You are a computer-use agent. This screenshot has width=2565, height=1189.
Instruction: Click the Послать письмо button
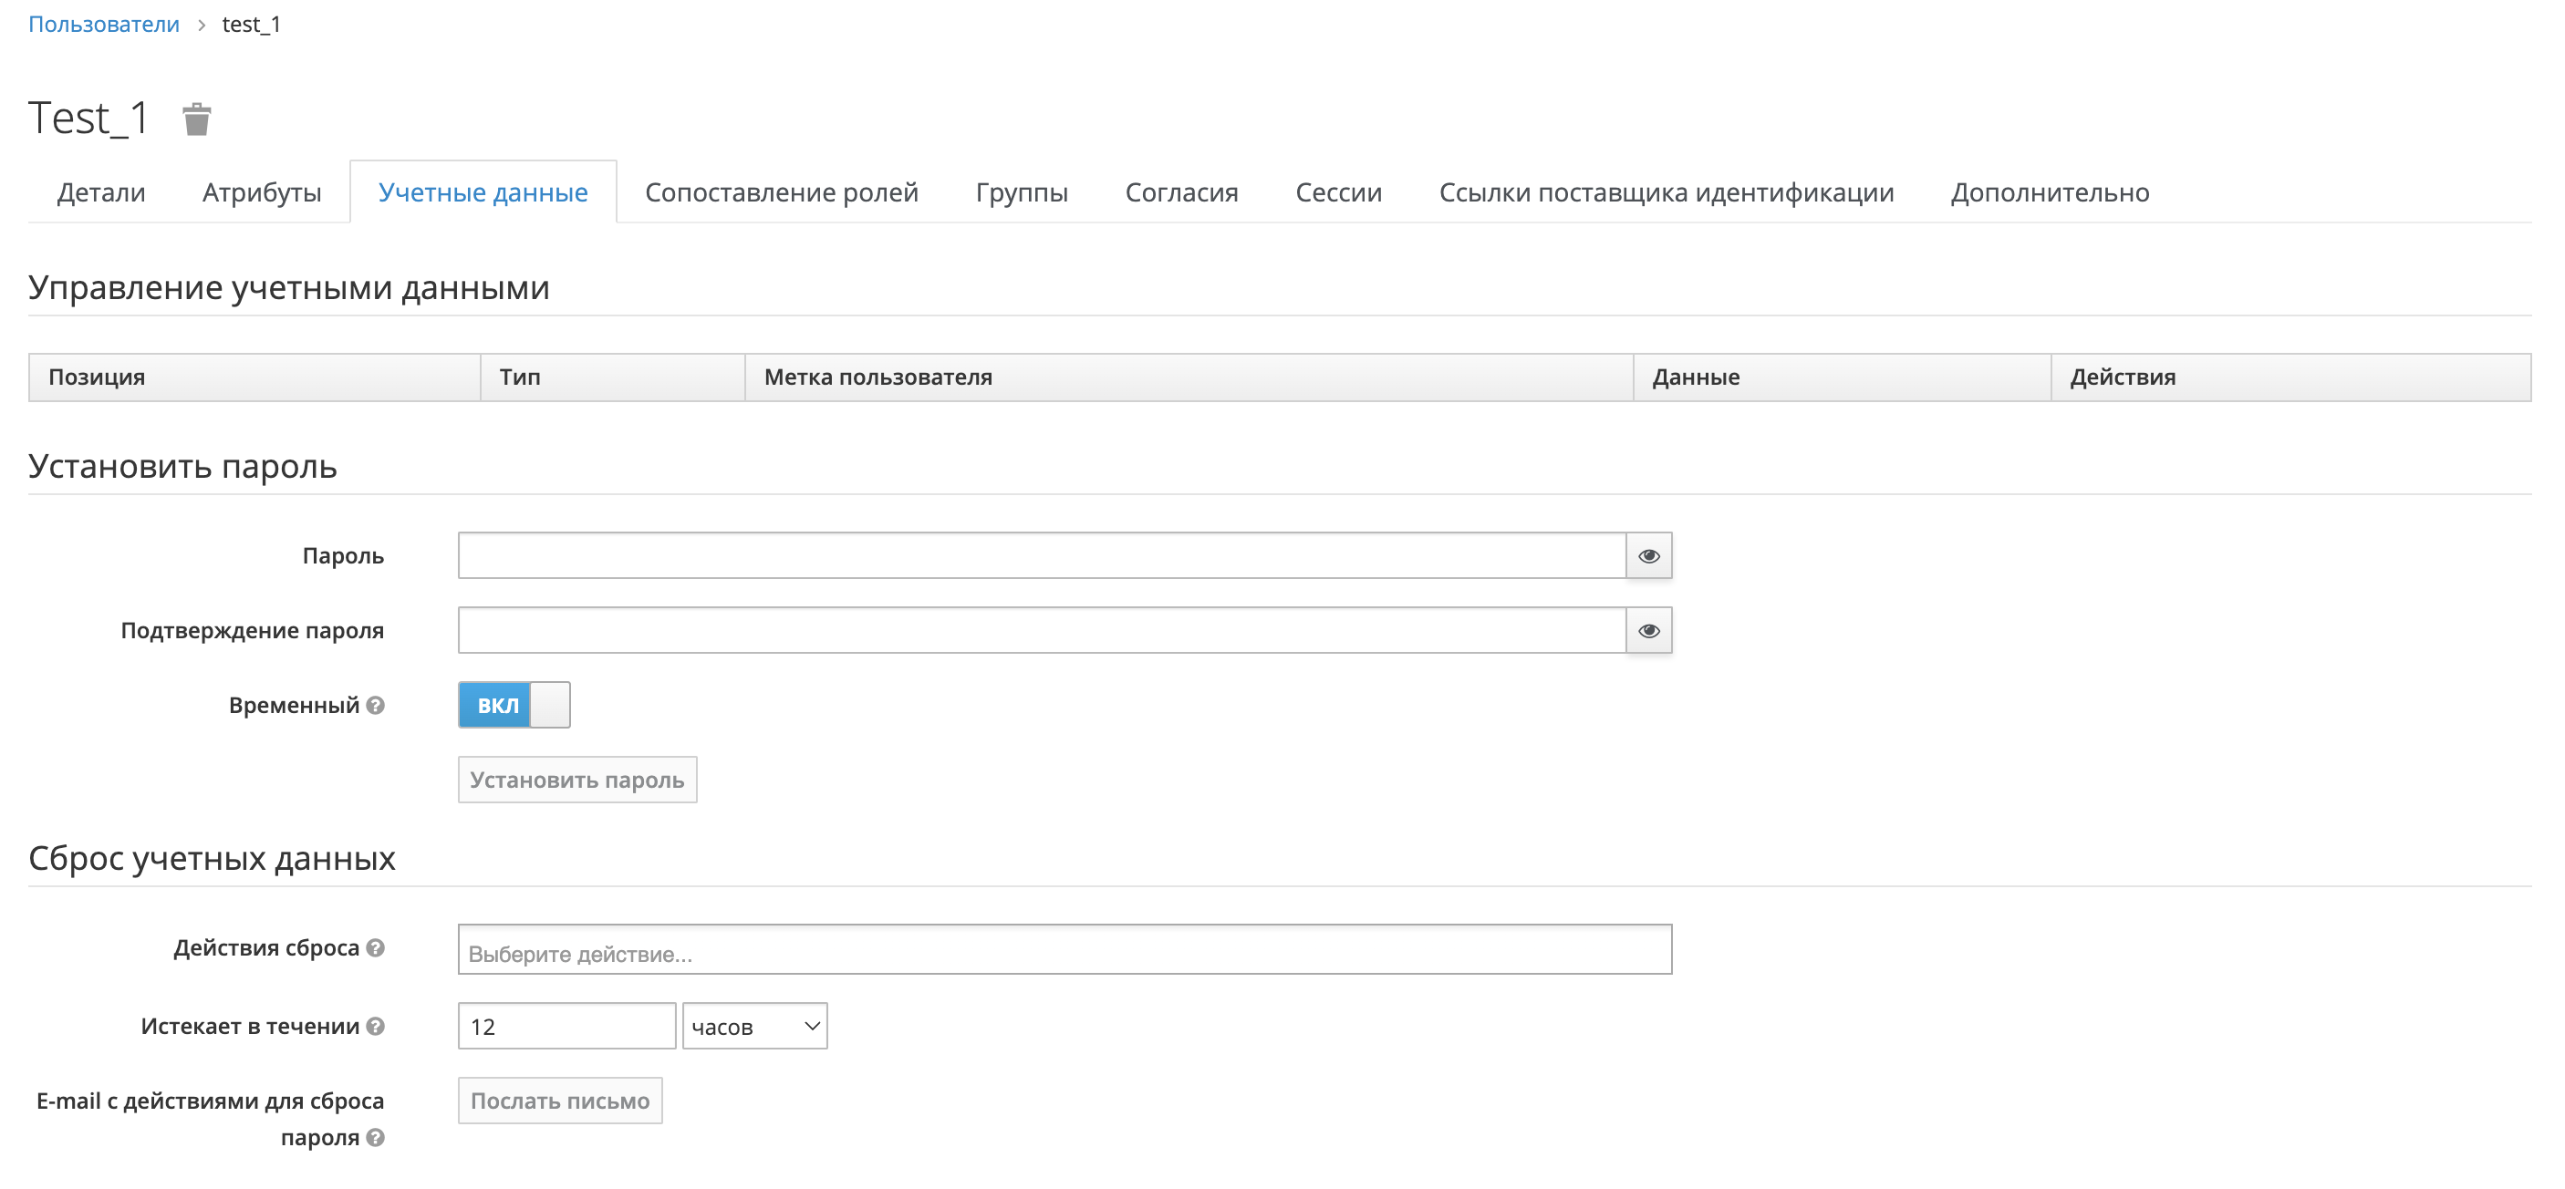pos(559,1101)
